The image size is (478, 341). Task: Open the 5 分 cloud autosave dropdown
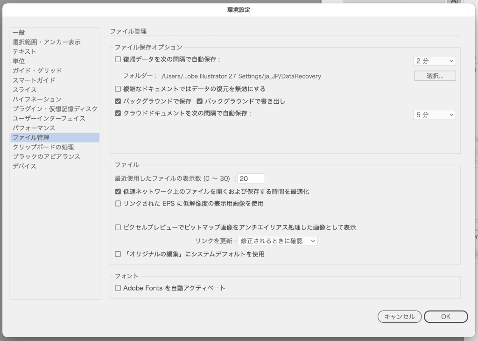[x=434, y=115]
